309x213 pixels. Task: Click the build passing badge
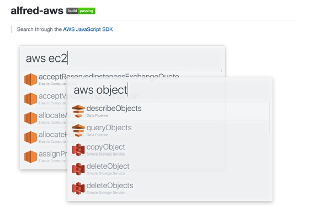(81, 11)
